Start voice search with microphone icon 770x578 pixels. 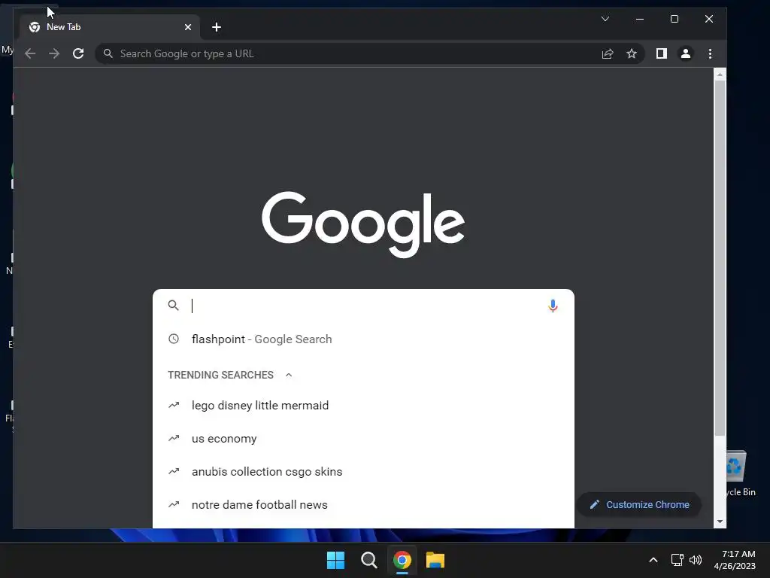(553, 306)
